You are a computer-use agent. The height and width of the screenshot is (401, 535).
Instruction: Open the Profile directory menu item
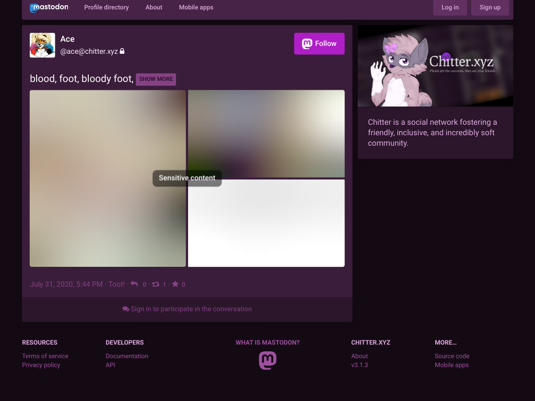coord(107,7)
